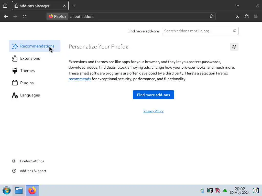Follow the recommends link
262x196 pixels.
[80, 79]
